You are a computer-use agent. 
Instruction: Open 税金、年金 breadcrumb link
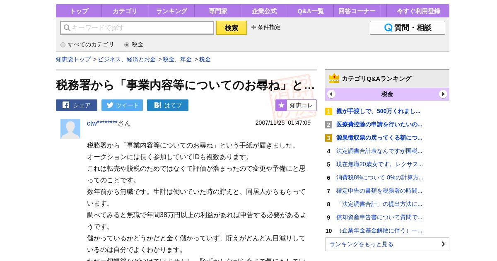pos(177,59)
